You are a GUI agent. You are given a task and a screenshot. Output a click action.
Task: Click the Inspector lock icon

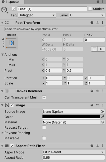tap(98, 1)
